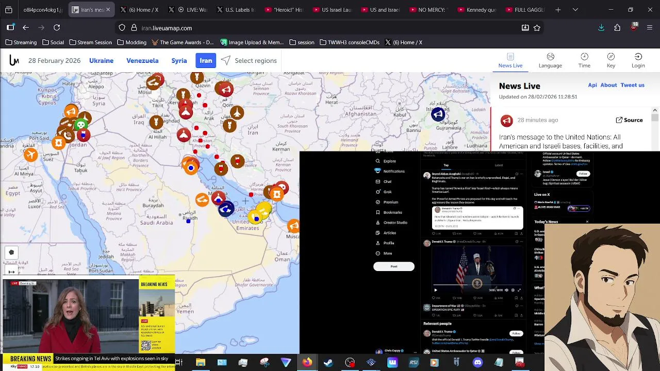The height and width of the screenshot is (371, 660).
Task: Open Notifications in X sidebar
Action: coord(390,171)
